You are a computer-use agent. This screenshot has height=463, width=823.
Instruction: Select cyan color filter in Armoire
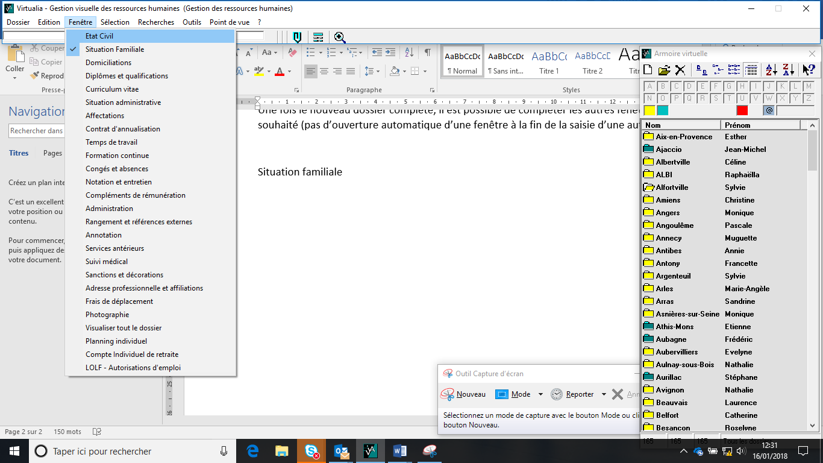(662, 111)
